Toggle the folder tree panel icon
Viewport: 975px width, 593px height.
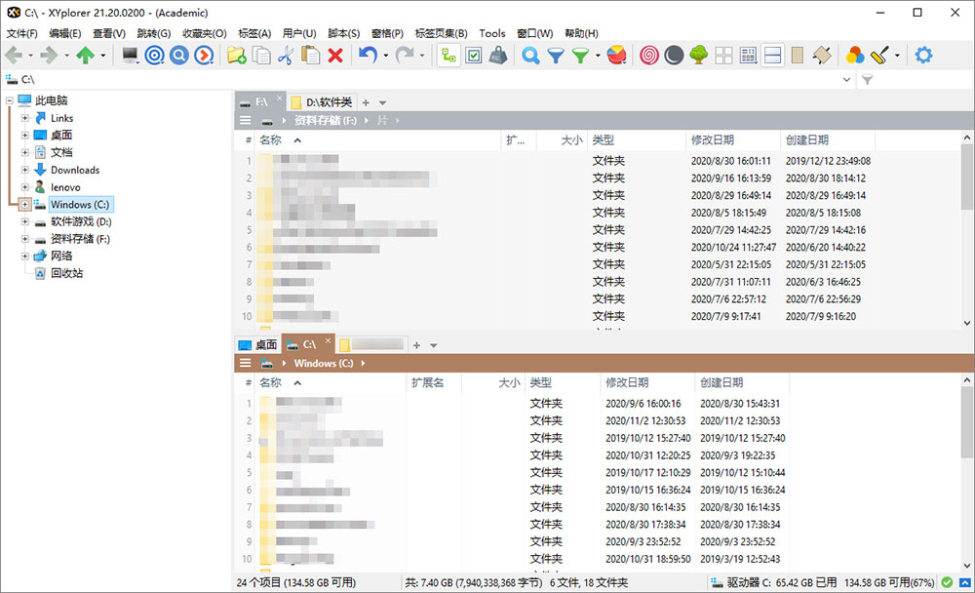pyautogui.click(x=448, y=56)
